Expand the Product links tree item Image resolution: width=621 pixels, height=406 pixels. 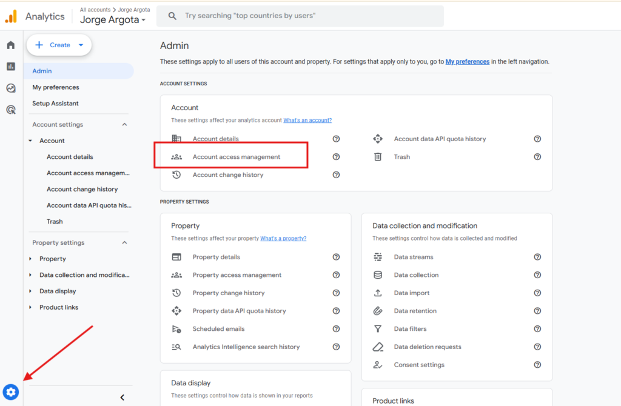[x=31, y=308]
